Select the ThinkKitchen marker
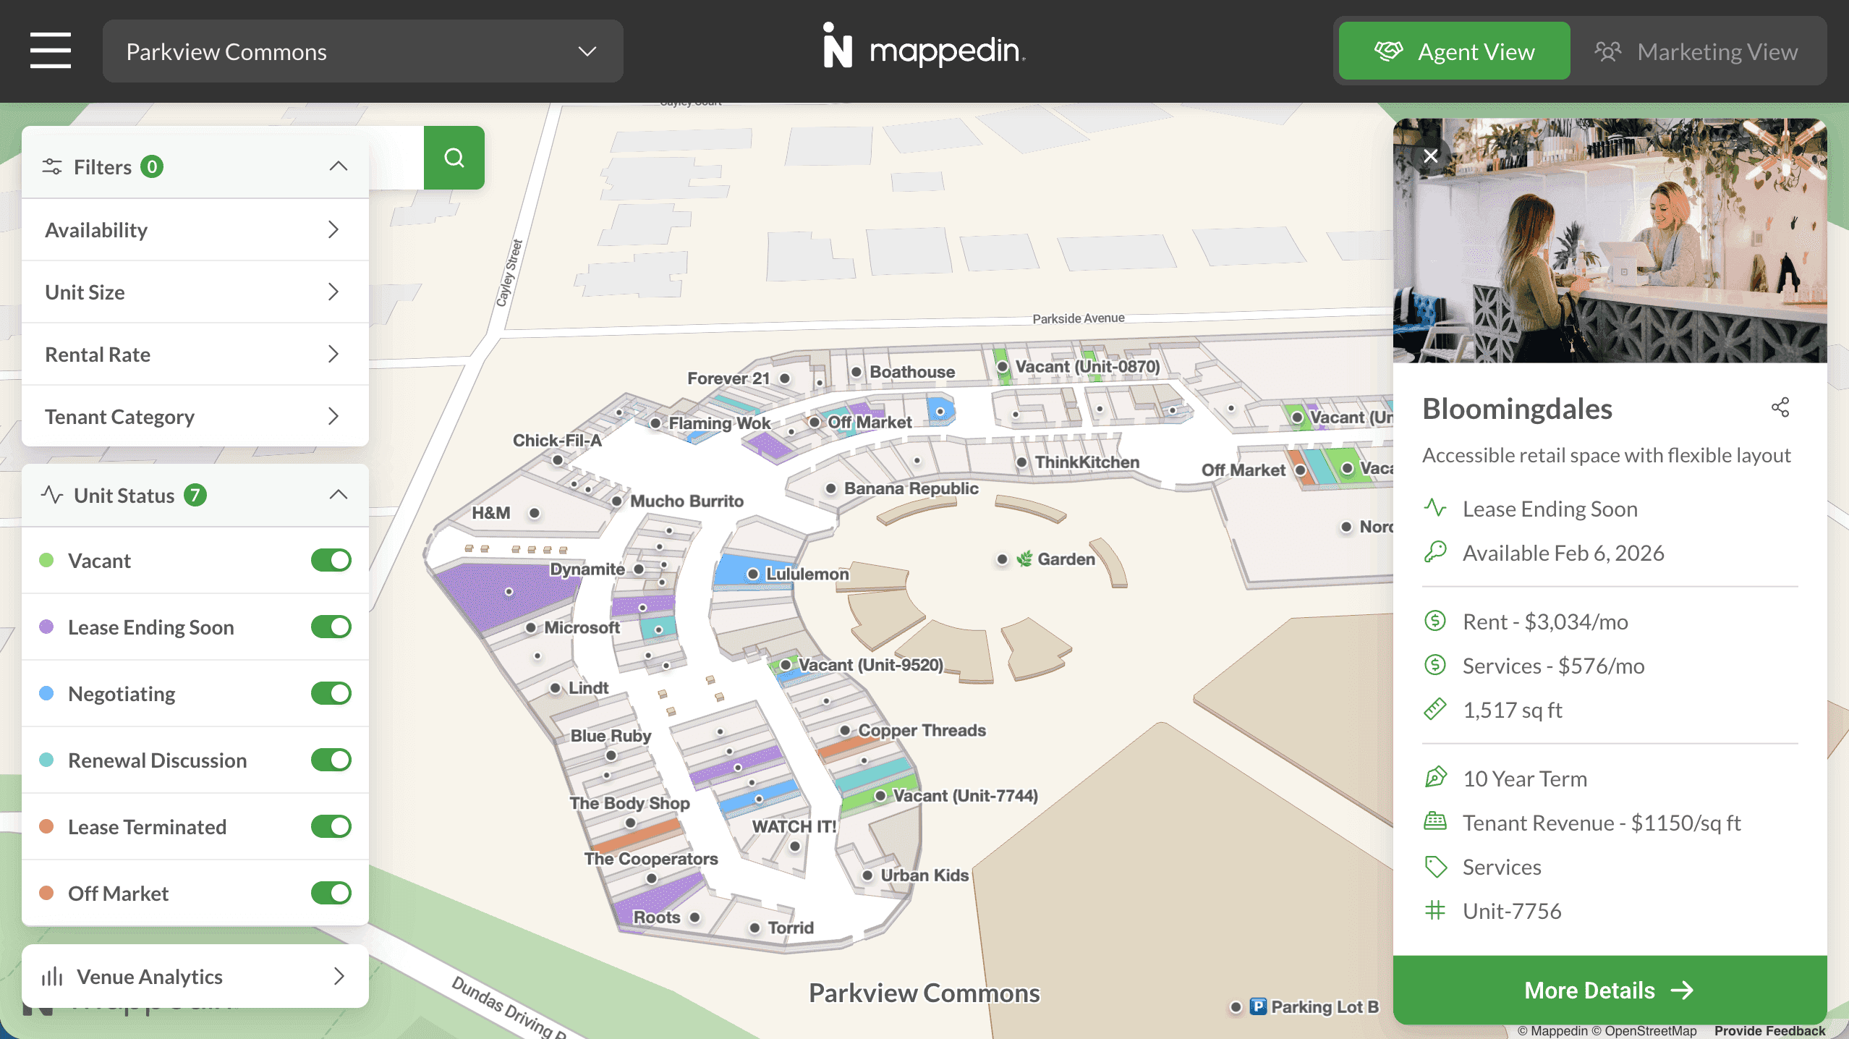Screen dimensions: 1849x1039 click(1021, 462)
